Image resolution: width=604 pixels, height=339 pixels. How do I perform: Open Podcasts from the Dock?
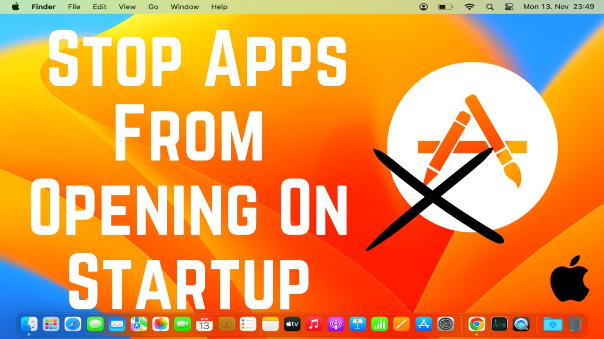coord(336,324)
